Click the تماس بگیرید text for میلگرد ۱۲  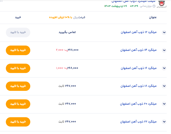coord(67,32)
